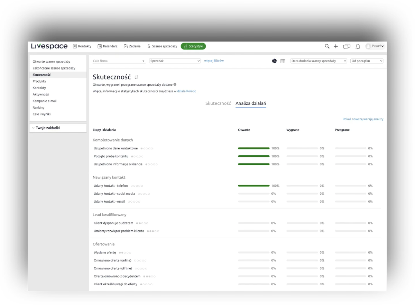
Task: Open the notifications bell icon
Action: tap(358, 46)
